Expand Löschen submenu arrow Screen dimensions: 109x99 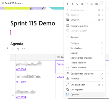[x=102, y=53]
